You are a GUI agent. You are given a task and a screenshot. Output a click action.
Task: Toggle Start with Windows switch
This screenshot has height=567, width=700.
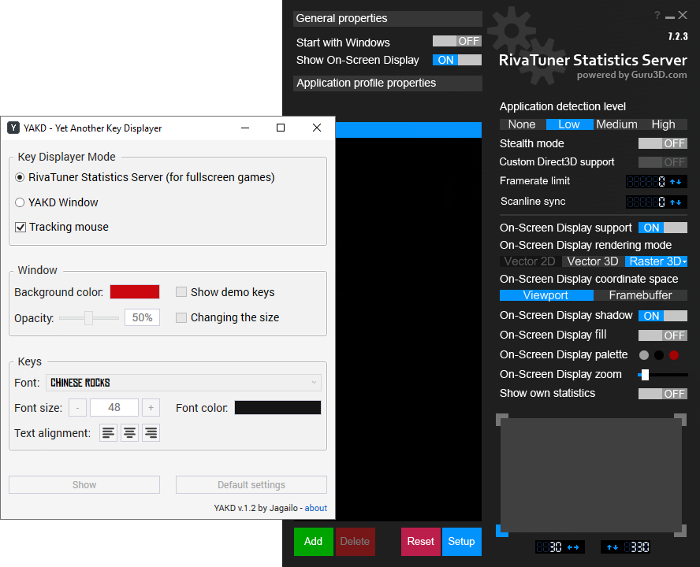pyautogui.click(x=456, y=41)
